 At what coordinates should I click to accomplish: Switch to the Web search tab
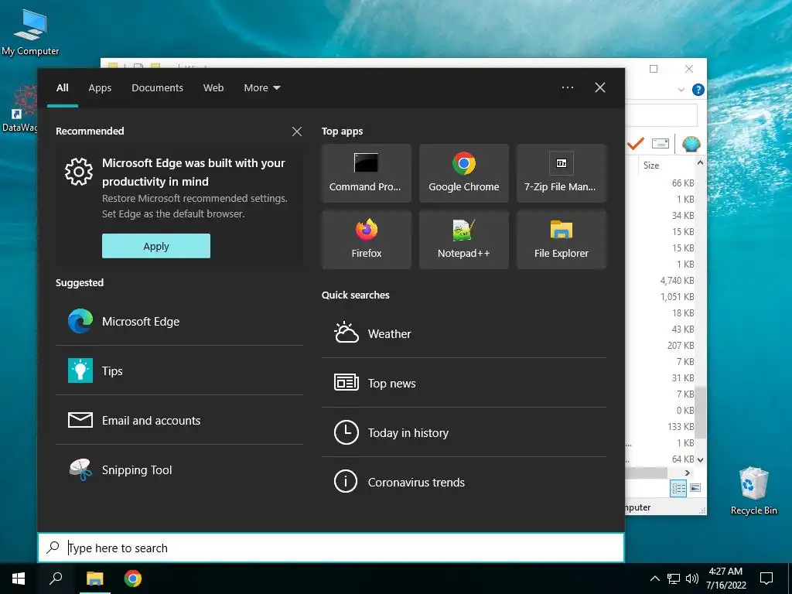tap(213, 88)
